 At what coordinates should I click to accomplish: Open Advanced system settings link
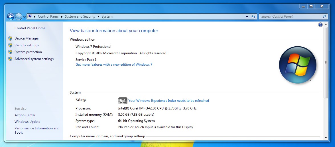[x=34, y=59]
